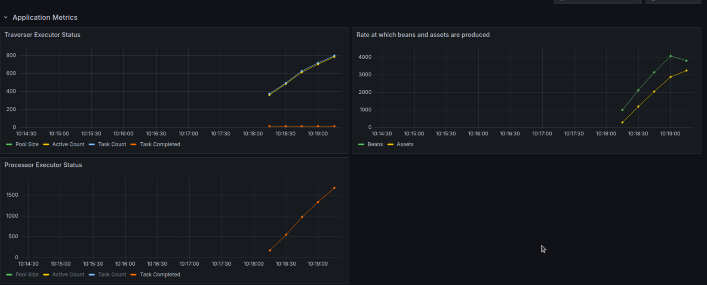
Task: Toggle Pool Size series in Traverser legend
Action: [x=27, y=144]
